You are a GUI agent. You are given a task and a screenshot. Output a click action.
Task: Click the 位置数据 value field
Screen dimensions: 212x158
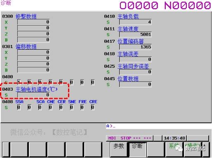click(135, 84)
